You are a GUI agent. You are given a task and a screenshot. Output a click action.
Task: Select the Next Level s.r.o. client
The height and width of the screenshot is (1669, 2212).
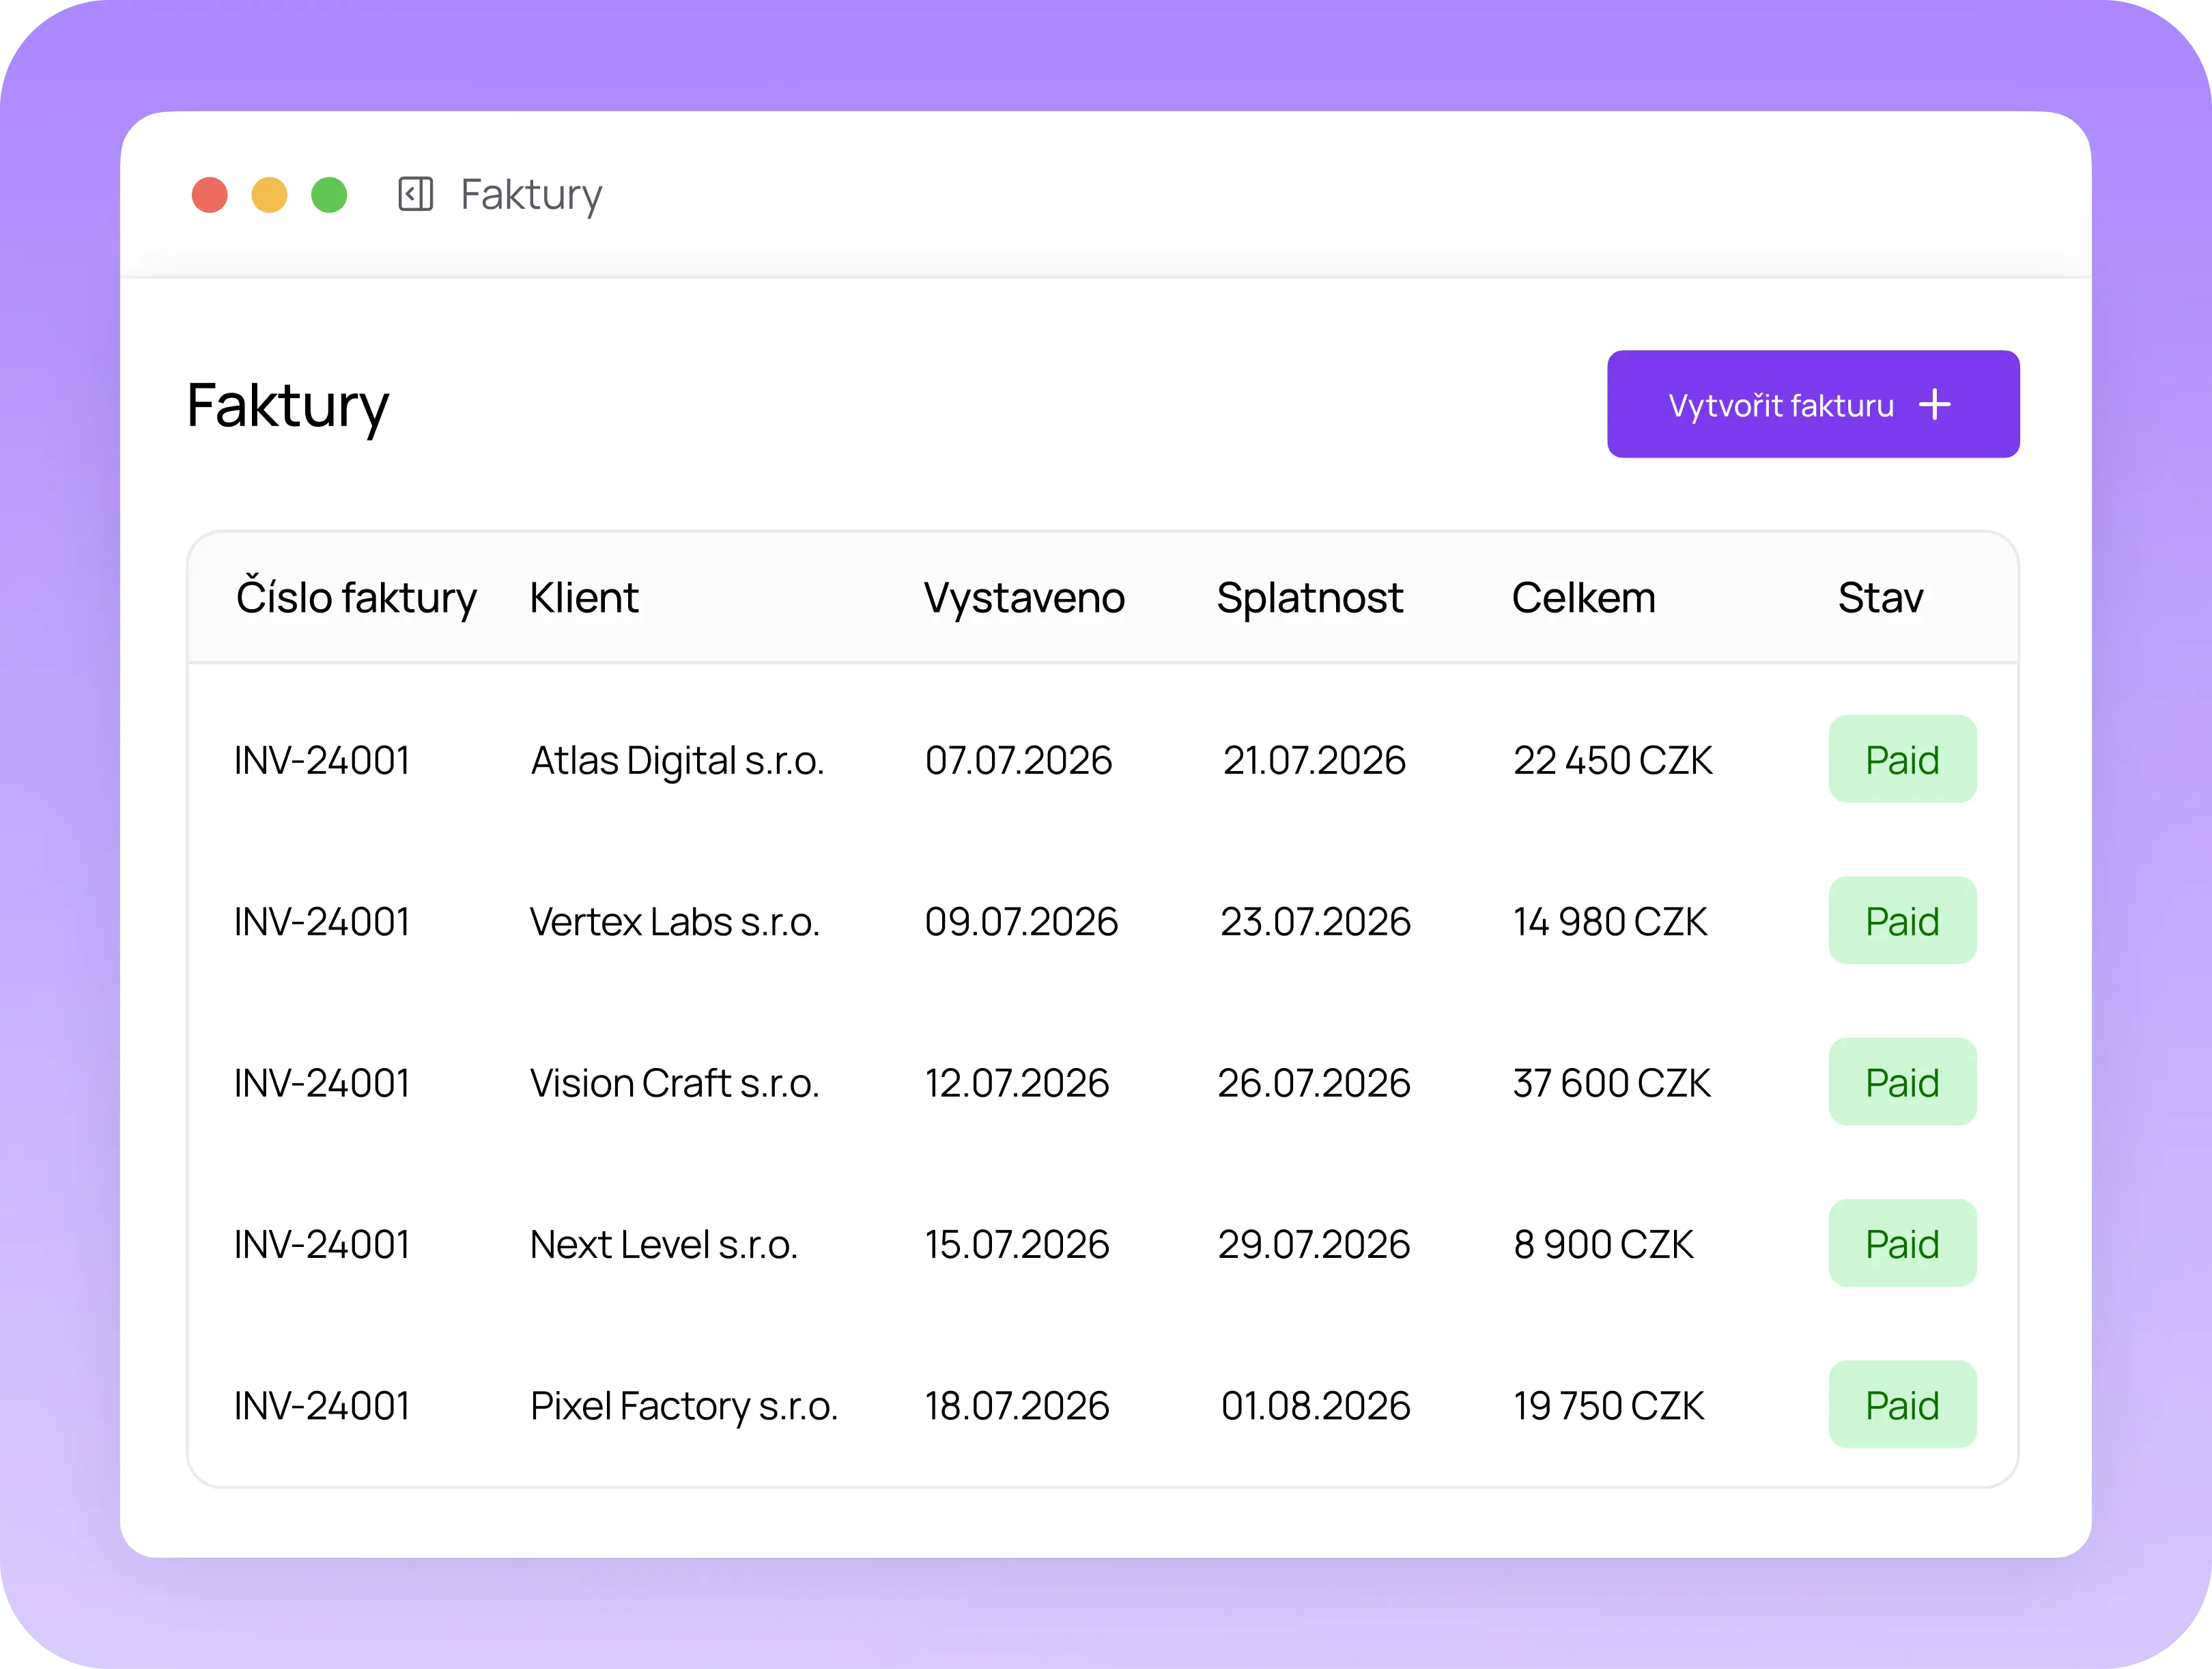(x=664, y=1244)
